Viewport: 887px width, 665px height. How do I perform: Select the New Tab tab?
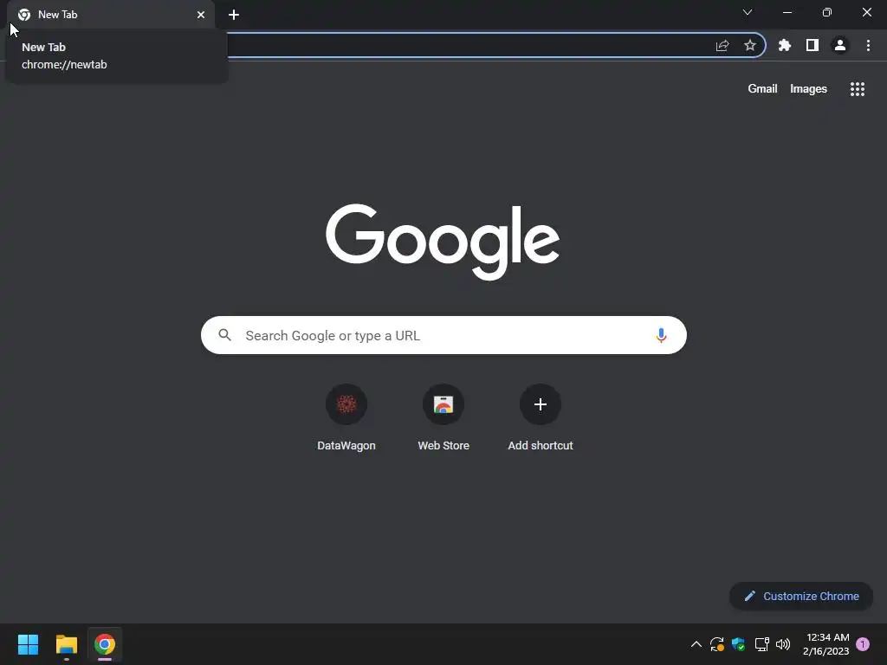(111, 15)
